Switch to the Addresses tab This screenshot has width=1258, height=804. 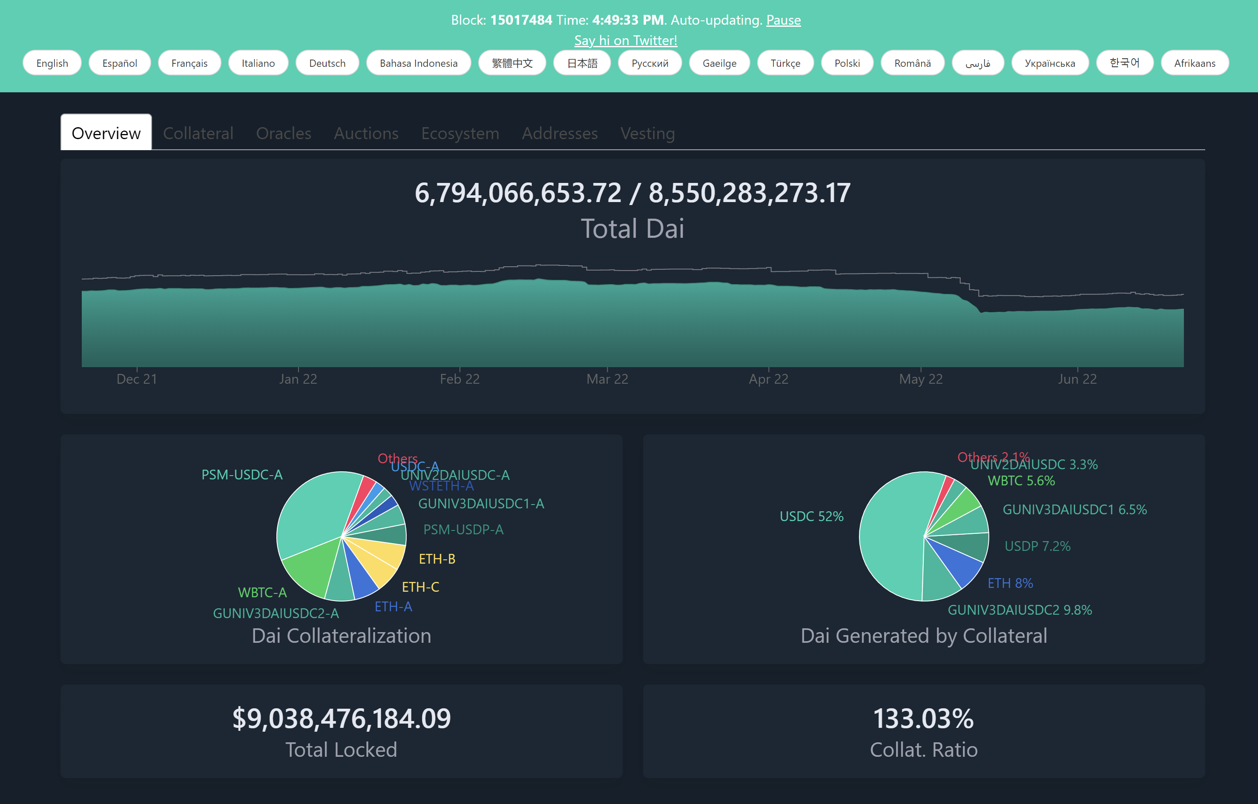click(x=560, y=133)
